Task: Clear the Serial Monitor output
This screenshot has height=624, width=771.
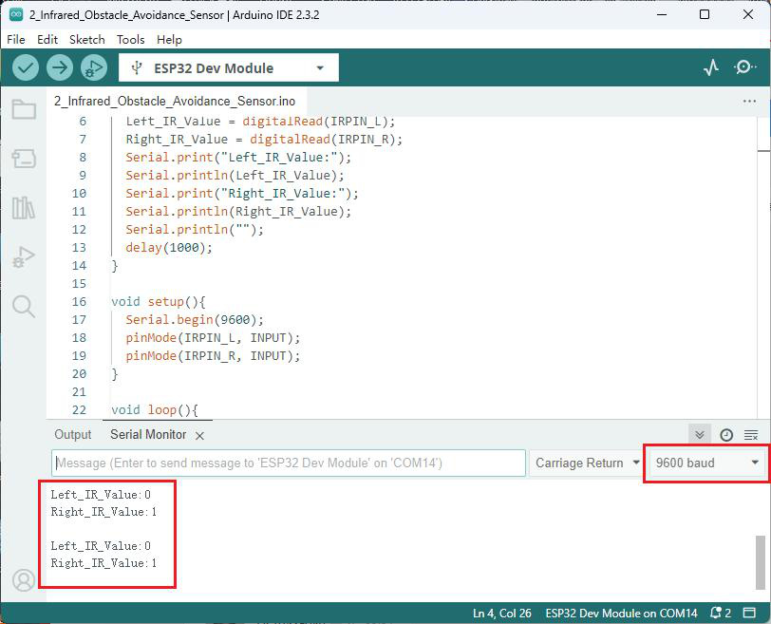Action: pos(751,435)
